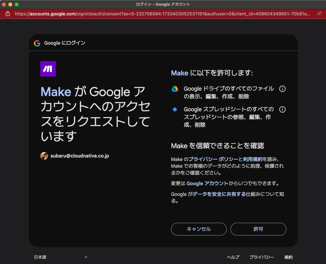Open the 日本語 language dropdown
326x264 pixels.
point(60,257)
